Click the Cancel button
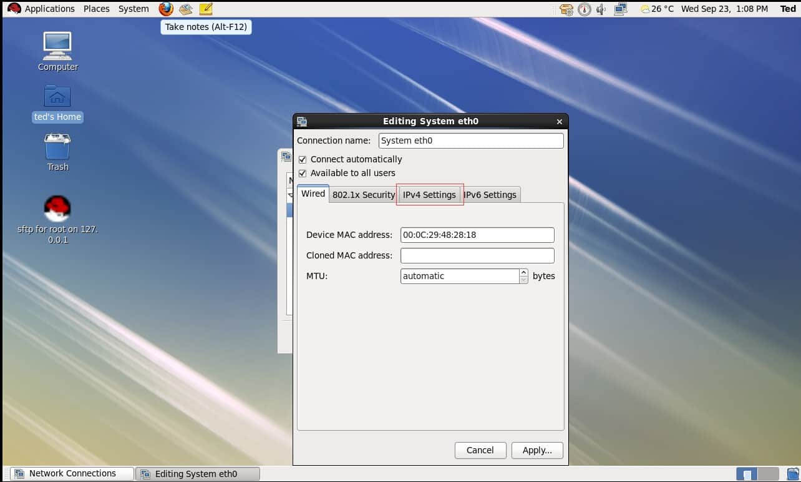The height and width of the screenshot is (482, 801). tap(480, 450)
